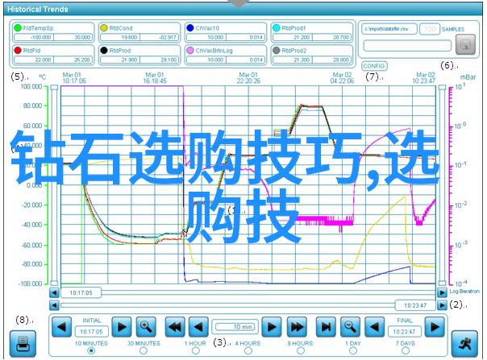Image resolution: width=487 pixels, height=360 pixels.
Task: Select the 30 MINUTES time range
Action: pyautogui.click(x=144, y=350)
